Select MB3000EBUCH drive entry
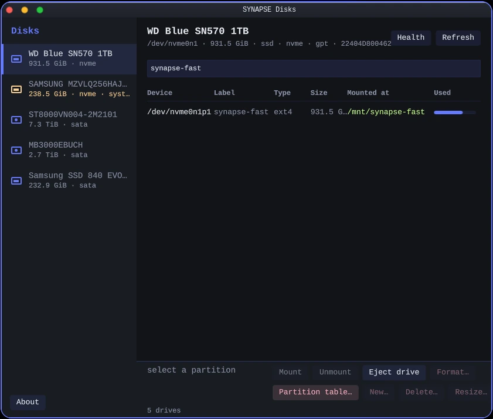The width and height of the screenshot is (493, 419). pos(69,150)
